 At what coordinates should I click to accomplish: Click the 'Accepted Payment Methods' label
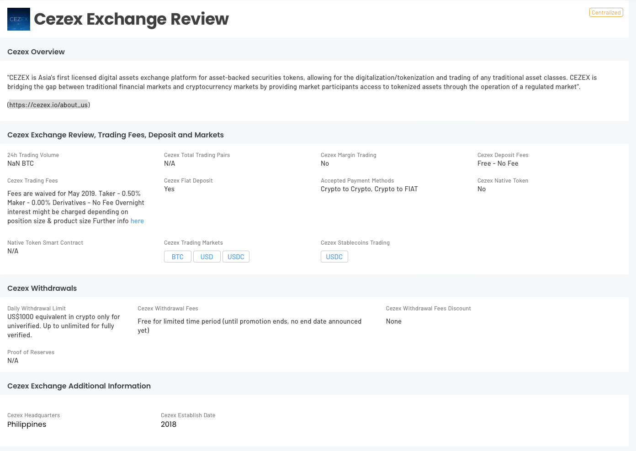[357, 181]
